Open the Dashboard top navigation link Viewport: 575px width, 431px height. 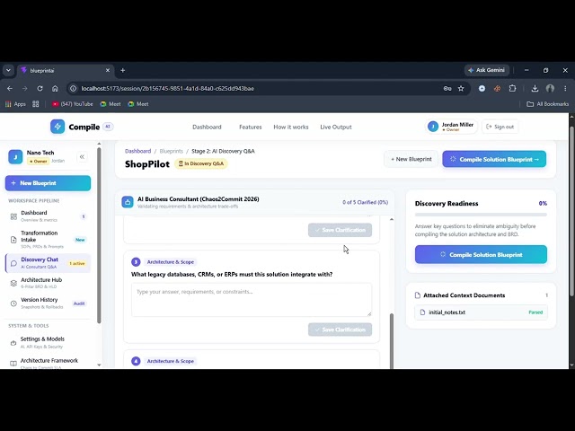[x=207, y=127]
